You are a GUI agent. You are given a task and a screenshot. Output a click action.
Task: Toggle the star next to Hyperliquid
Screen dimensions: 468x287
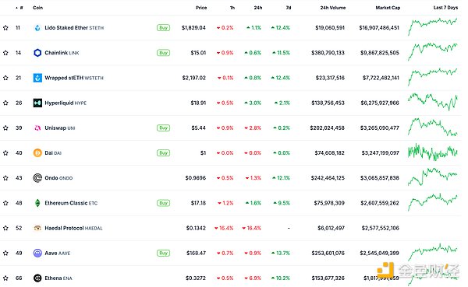(x=5, y=103)
